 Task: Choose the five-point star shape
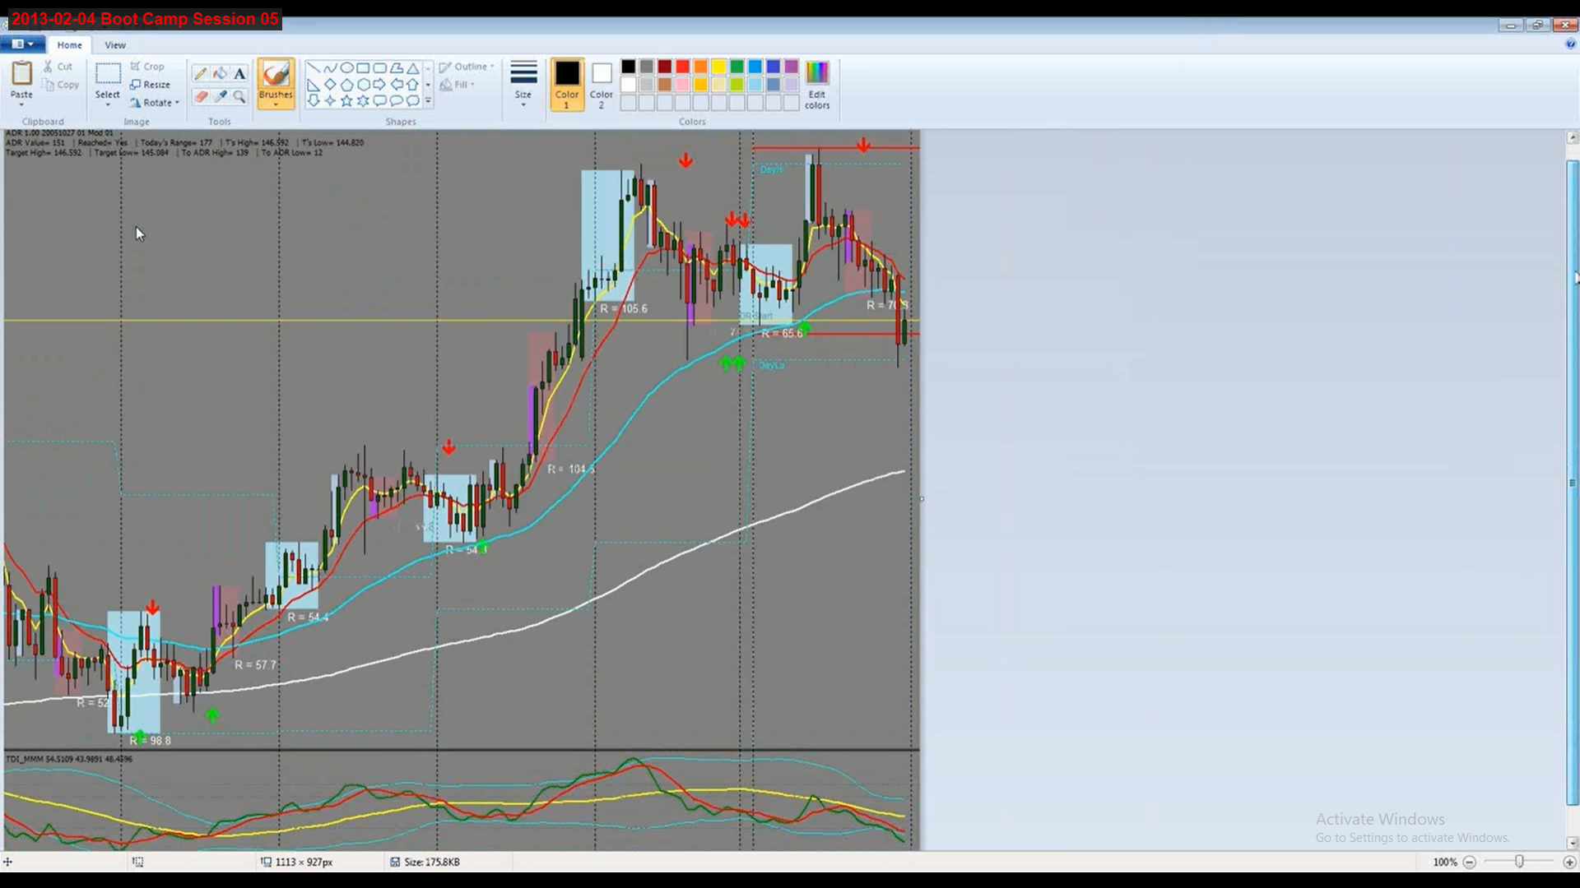(x=346, y=100)
